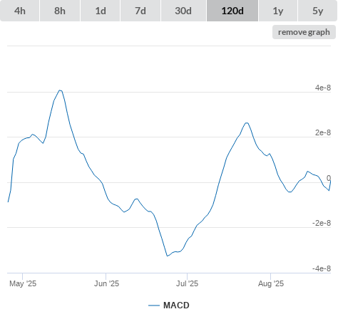The image size is (338, 324).
Task: Open the 1y time range
Action: 278,11
